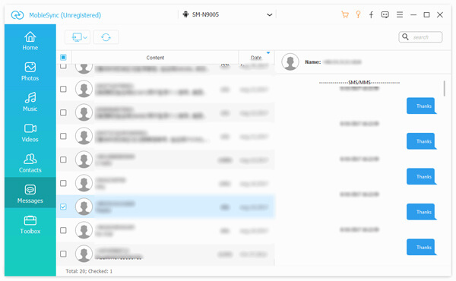
Task: Uncheck the highlighted message row checkbox
Action: (x=63, y=207)
